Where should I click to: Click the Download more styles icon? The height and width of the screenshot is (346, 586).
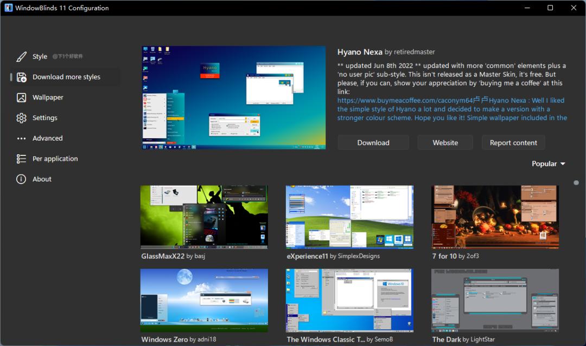[x=22, y=77]
